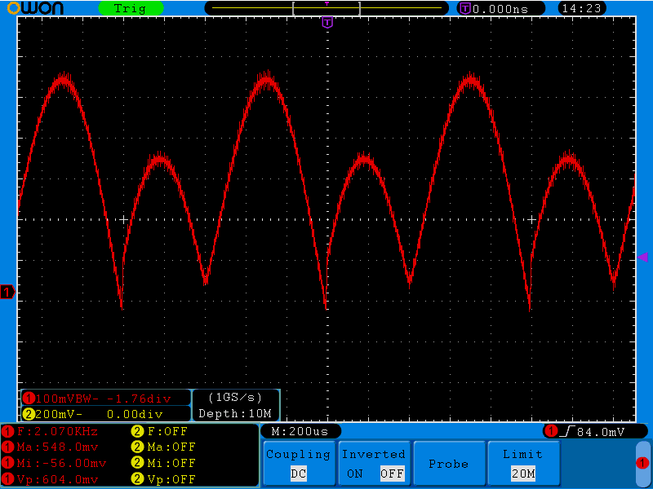
Task: Click the channel 1 frequency 2.070KHz measurement
Action: 53,431
